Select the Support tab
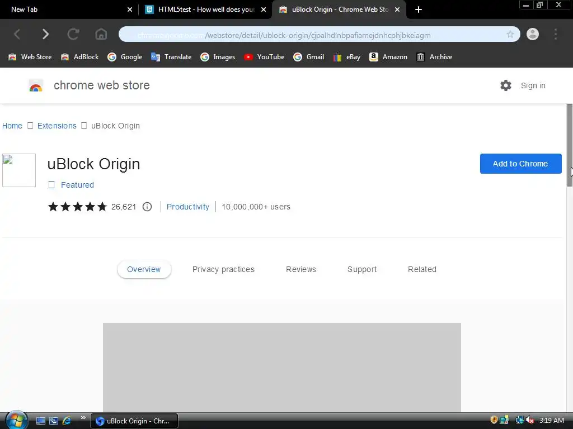This screenshot has height=429, width=573. tap(362, 269)
